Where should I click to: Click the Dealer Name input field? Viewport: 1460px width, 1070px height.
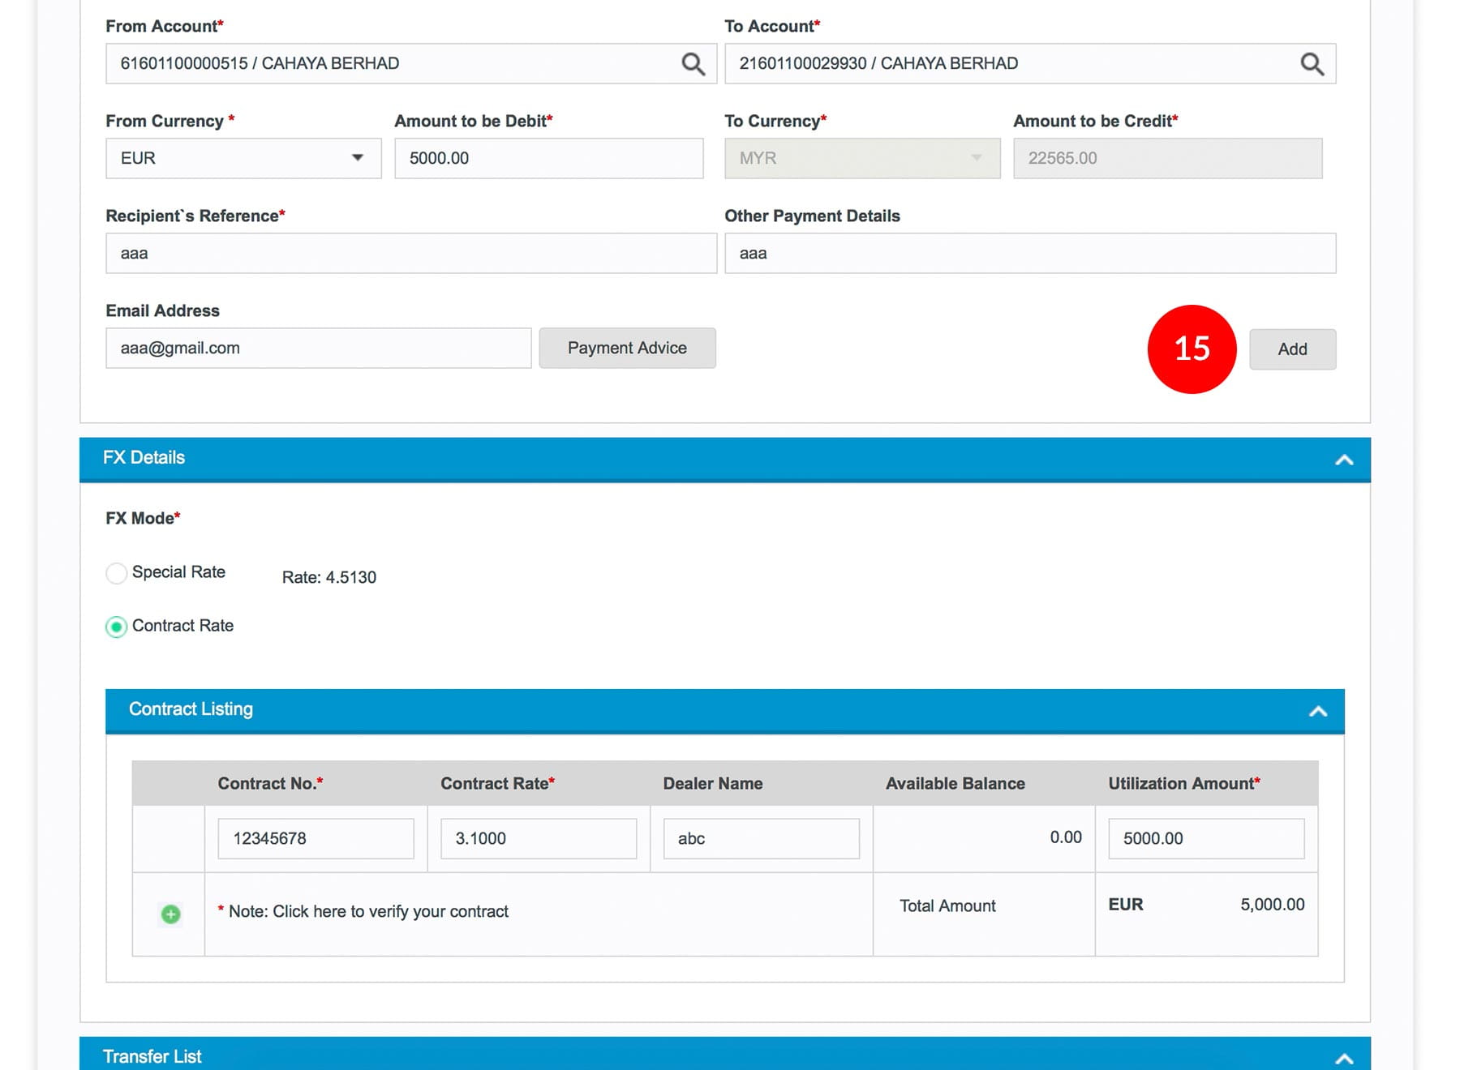click(x=761, y=838)
